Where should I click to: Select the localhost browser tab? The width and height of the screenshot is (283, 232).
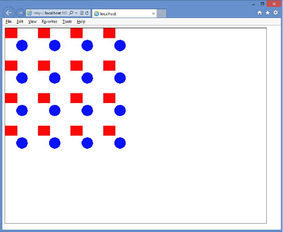point(124,13)
